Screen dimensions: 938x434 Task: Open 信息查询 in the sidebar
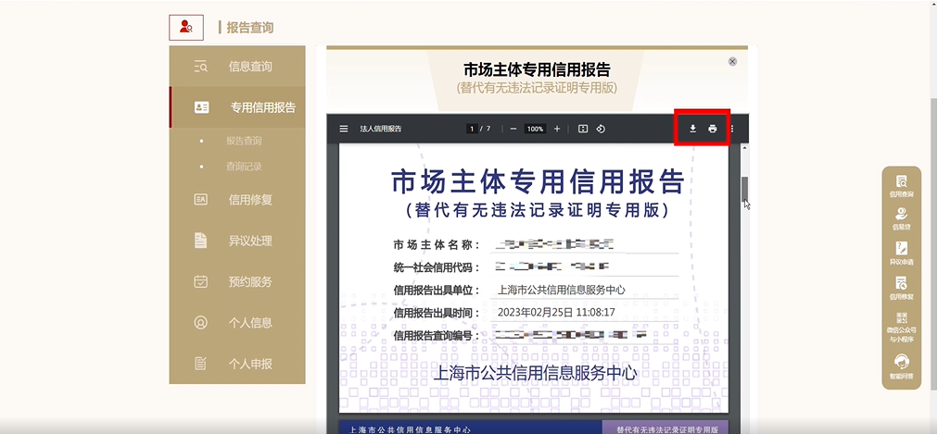(237, 67)
